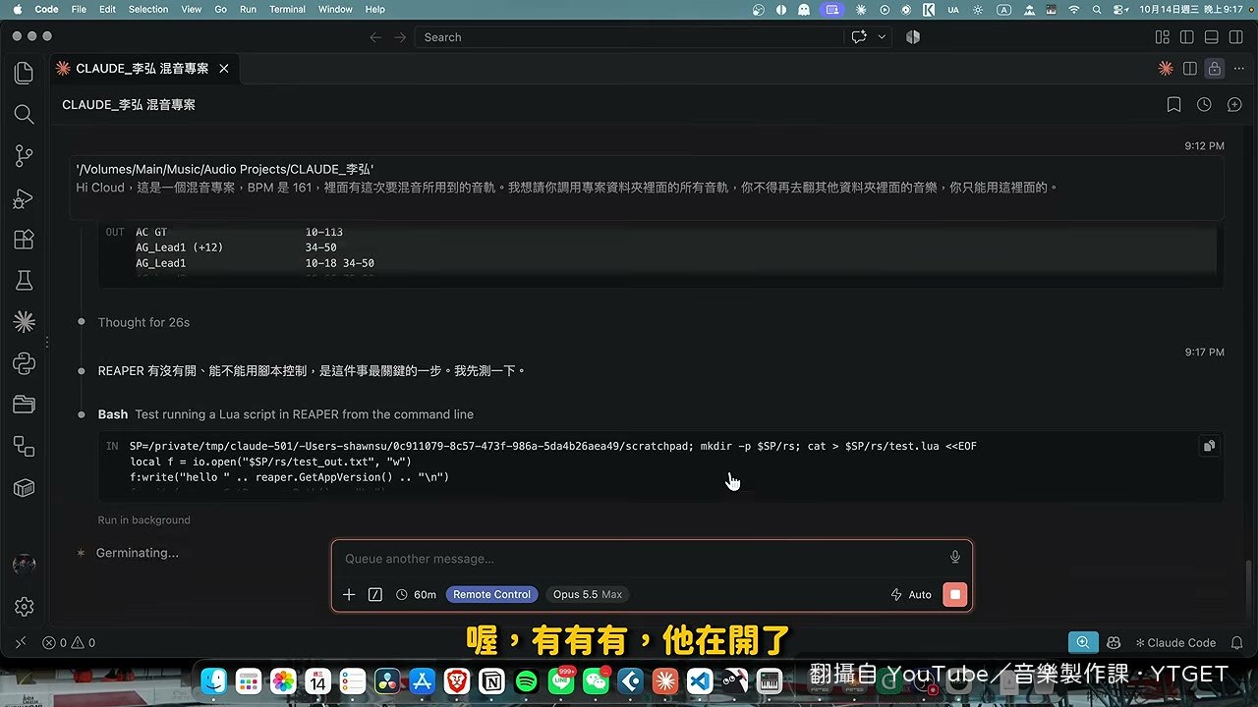Viewport: 1258px width, 707px height.
Task: Toggle the primary side bar layout button
Action: coord(1186,37)
